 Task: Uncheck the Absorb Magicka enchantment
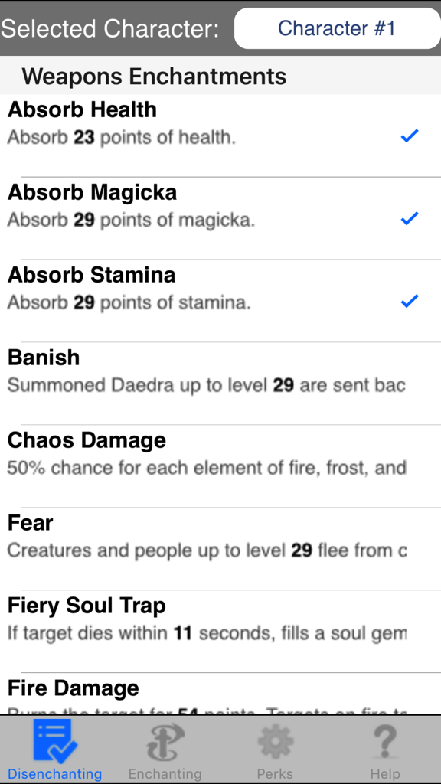click(x=410, y=218)
